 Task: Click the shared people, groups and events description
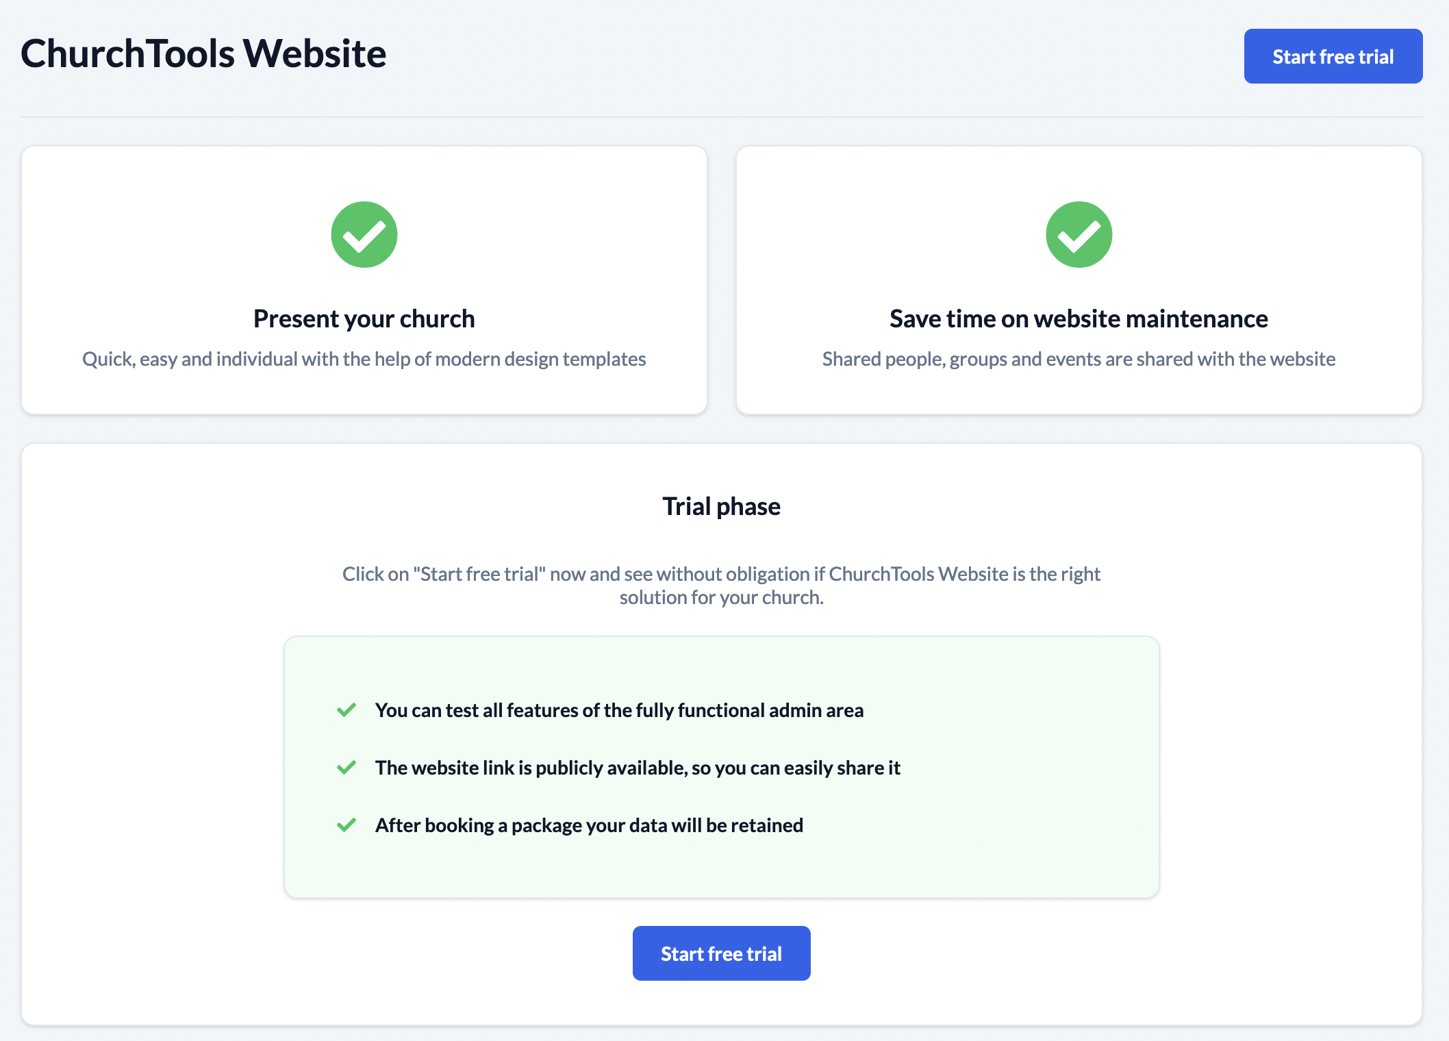coord(1079,360)
